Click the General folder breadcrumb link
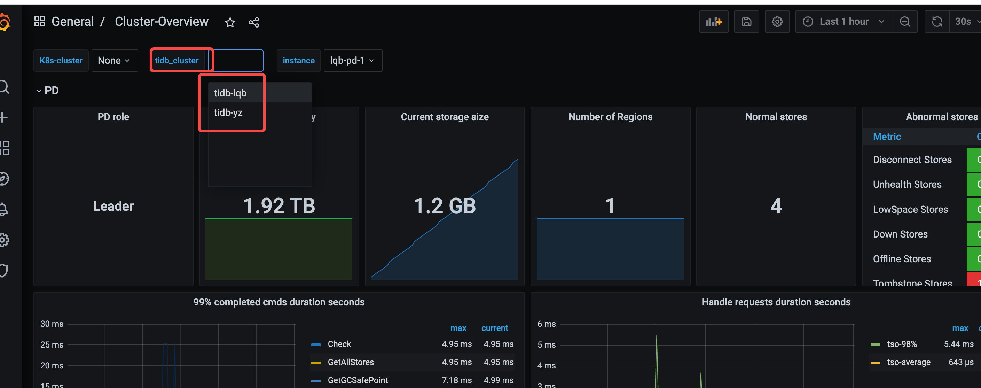The width and height of the screenshot is (981, 388). click(72, 22)
